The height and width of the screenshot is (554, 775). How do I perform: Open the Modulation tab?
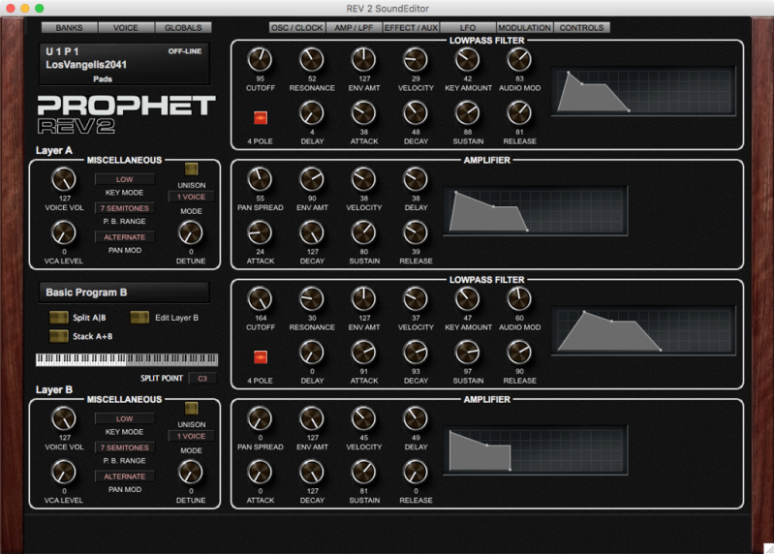click(524, 28)
